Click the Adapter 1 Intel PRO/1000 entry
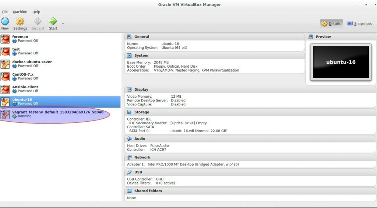Screen dimensions: 377x208 point(193,164)
